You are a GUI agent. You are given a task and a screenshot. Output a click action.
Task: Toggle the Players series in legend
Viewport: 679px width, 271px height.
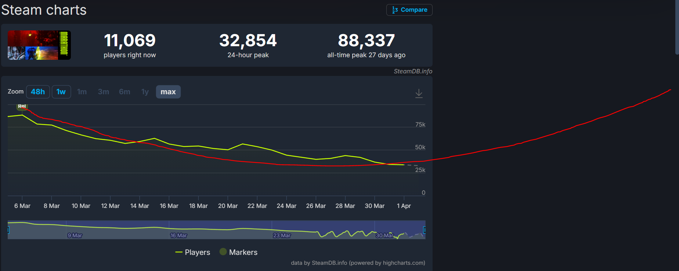pyautogui.click(x=193, y=252)
